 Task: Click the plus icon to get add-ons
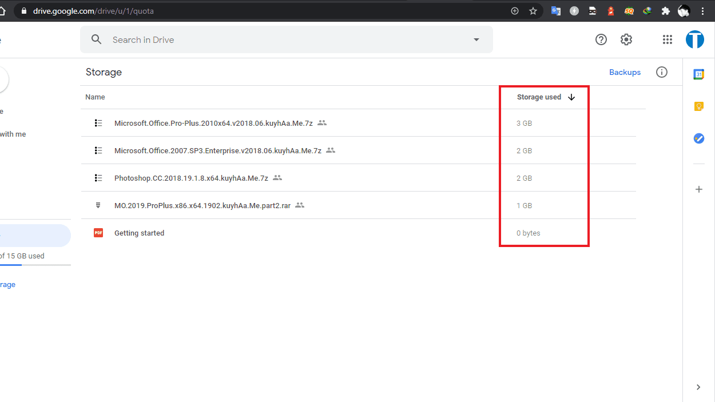(x=698, y=189)
